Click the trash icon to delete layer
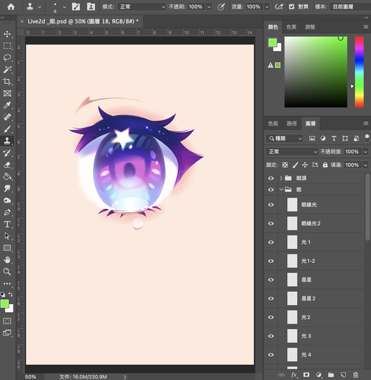Screen dimensions: 371x380 tap(355, 374)
